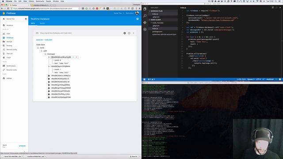Open the History menu in macOS menu bar
Viewport: 283px width, 159px height.
[x=31, y=1]
